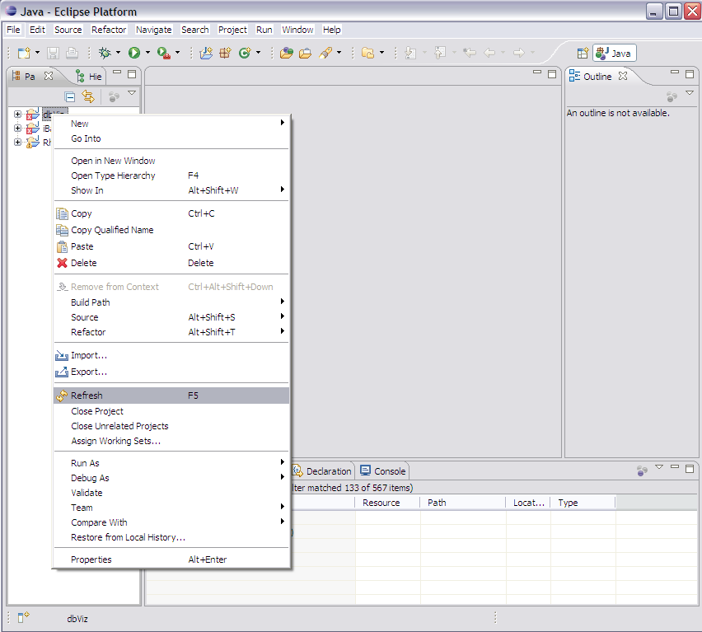Click the Type column header
702x632 pixels.
tap(583, 503)
